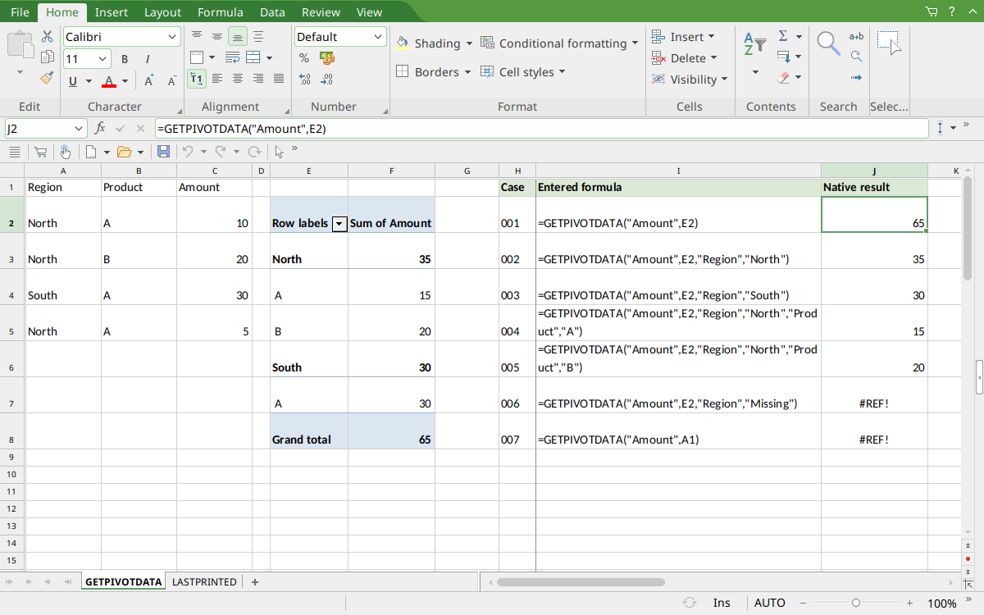This screenshot has width=984, height=615.
Task: Select the Grand total cell
Action: coord(309,431)
